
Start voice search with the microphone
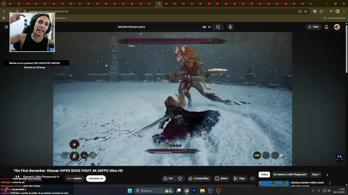[230, 27]
